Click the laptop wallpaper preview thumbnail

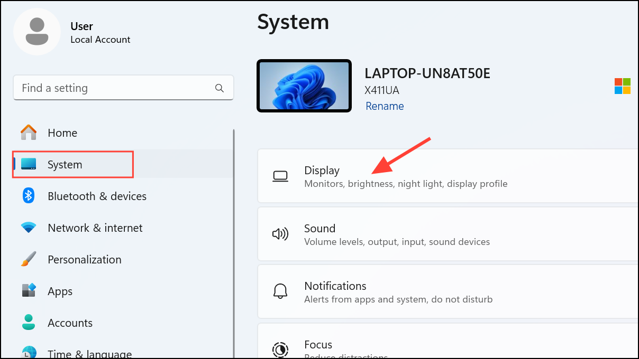coord(304,86)
